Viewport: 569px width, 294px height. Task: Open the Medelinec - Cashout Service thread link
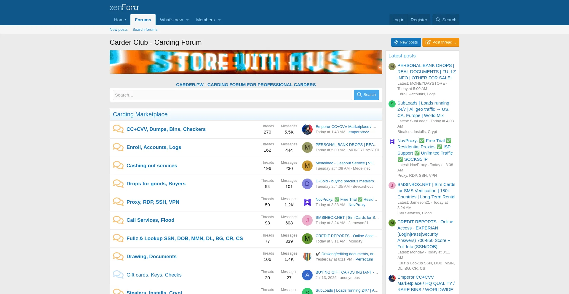click(x=346, y=163)
